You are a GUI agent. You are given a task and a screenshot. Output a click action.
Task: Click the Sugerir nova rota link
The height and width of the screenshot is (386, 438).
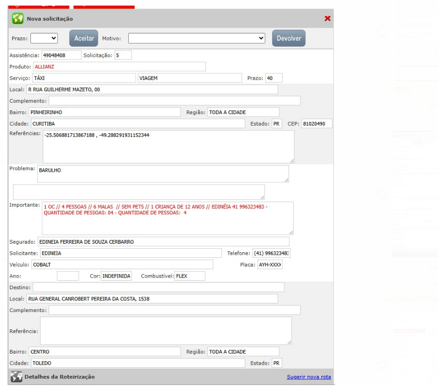coord(309,377)
